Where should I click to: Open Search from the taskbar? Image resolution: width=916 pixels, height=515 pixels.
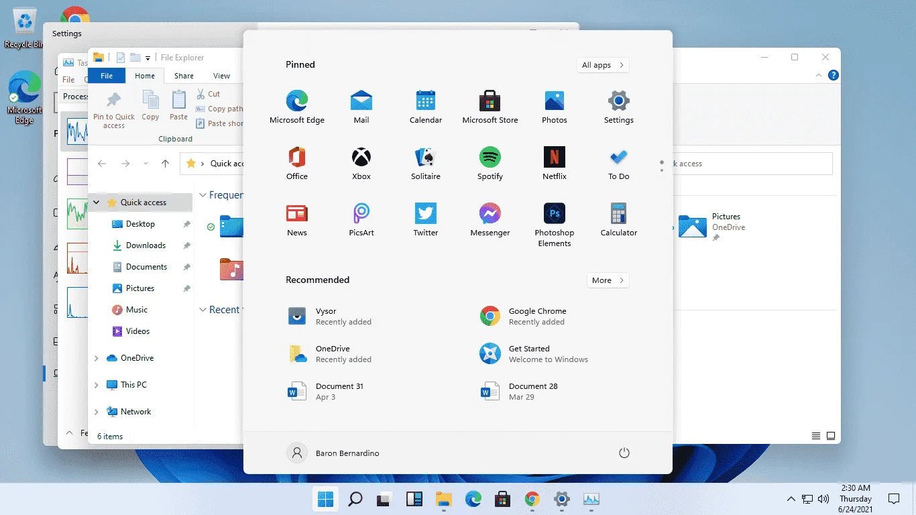click(x=355, y=499)
